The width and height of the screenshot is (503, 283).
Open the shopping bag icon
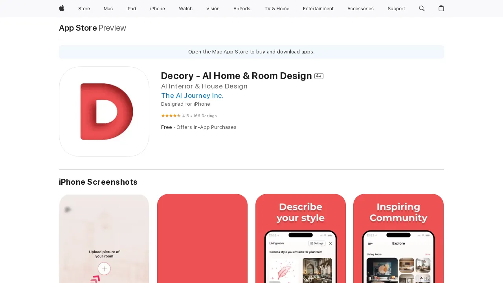point(441,8)
